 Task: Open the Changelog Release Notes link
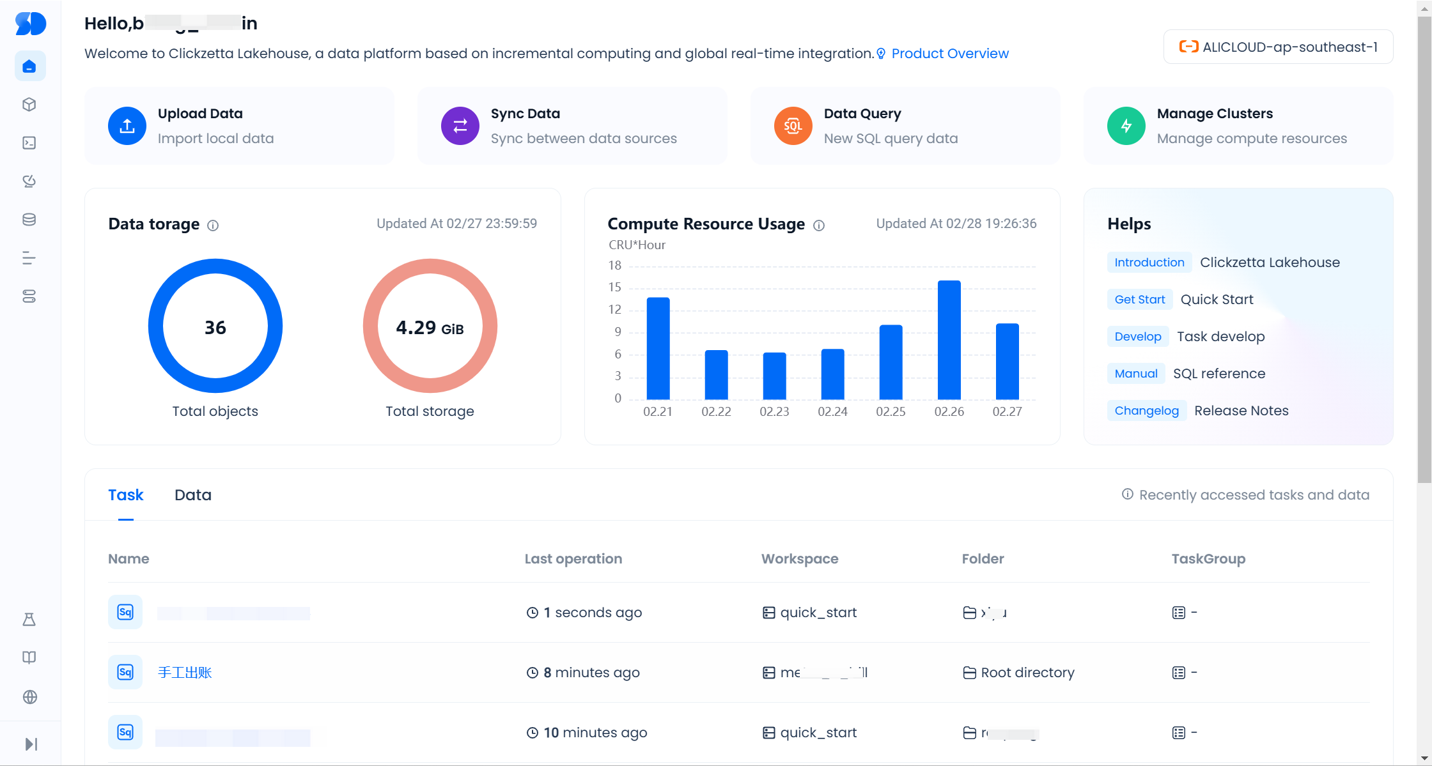(1241, 411)
